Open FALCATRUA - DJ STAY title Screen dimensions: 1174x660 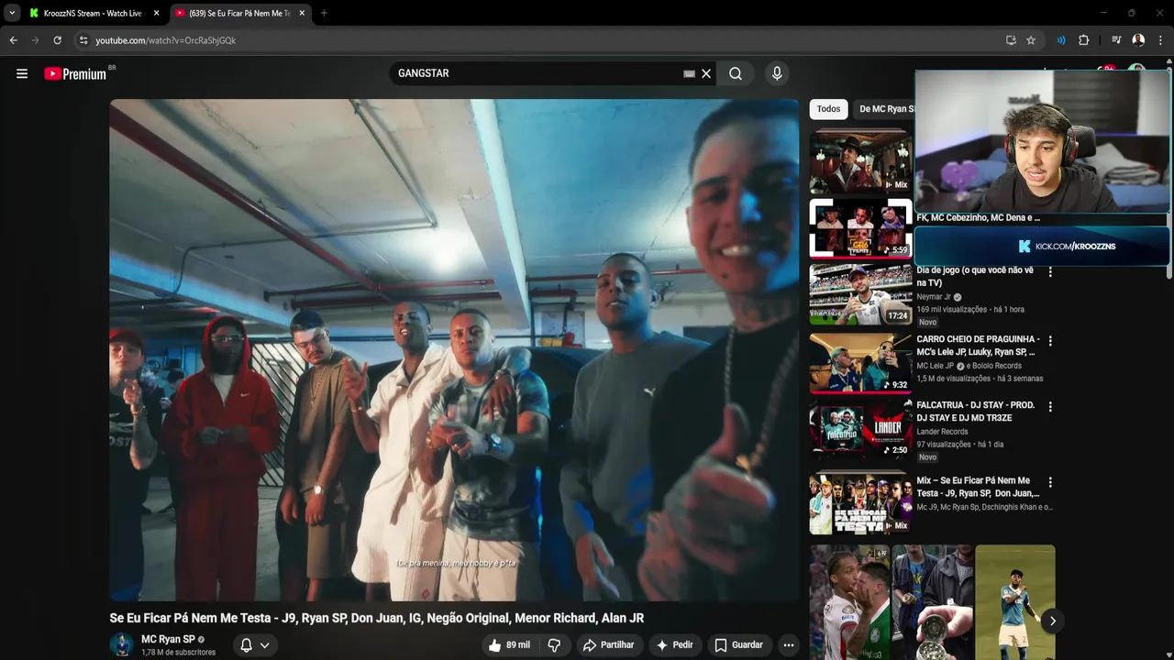coord(976,412)
